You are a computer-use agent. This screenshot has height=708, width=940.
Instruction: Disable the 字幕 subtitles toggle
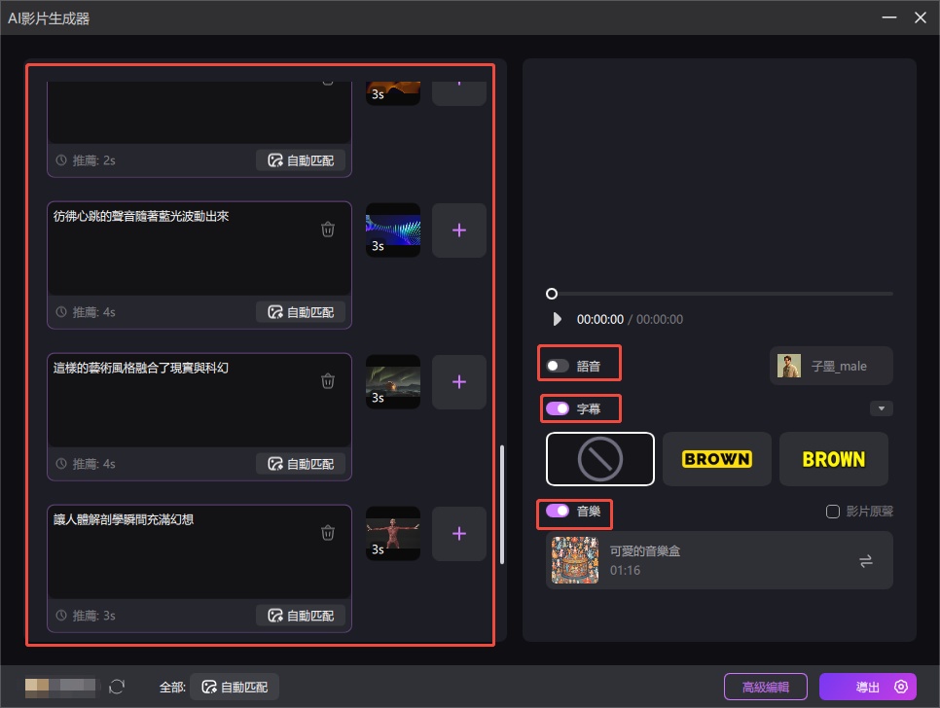click(556, 407)
